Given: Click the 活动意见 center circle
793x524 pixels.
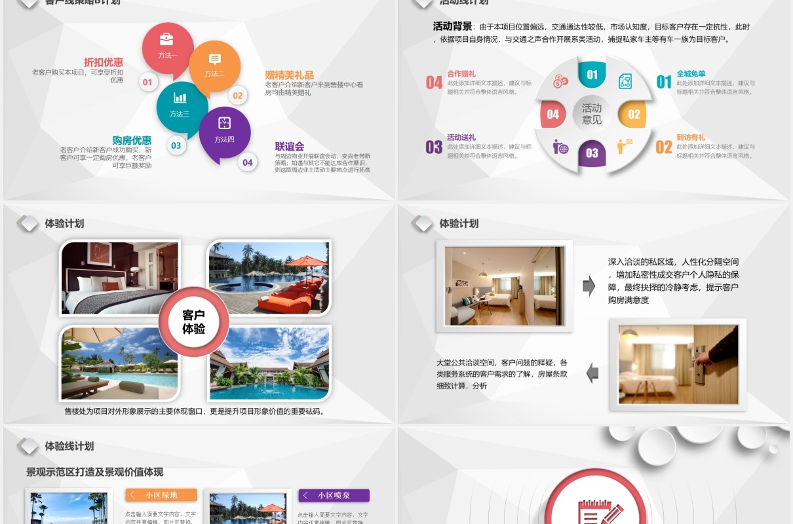Looking at the screenshot, I should click(x=592, y=114).
